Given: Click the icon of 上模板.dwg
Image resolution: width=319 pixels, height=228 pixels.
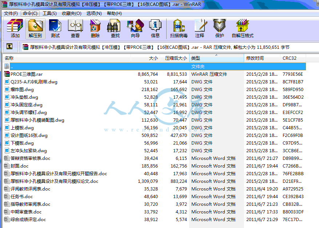Looking at the screenshot, I should (x=7, y=128).
